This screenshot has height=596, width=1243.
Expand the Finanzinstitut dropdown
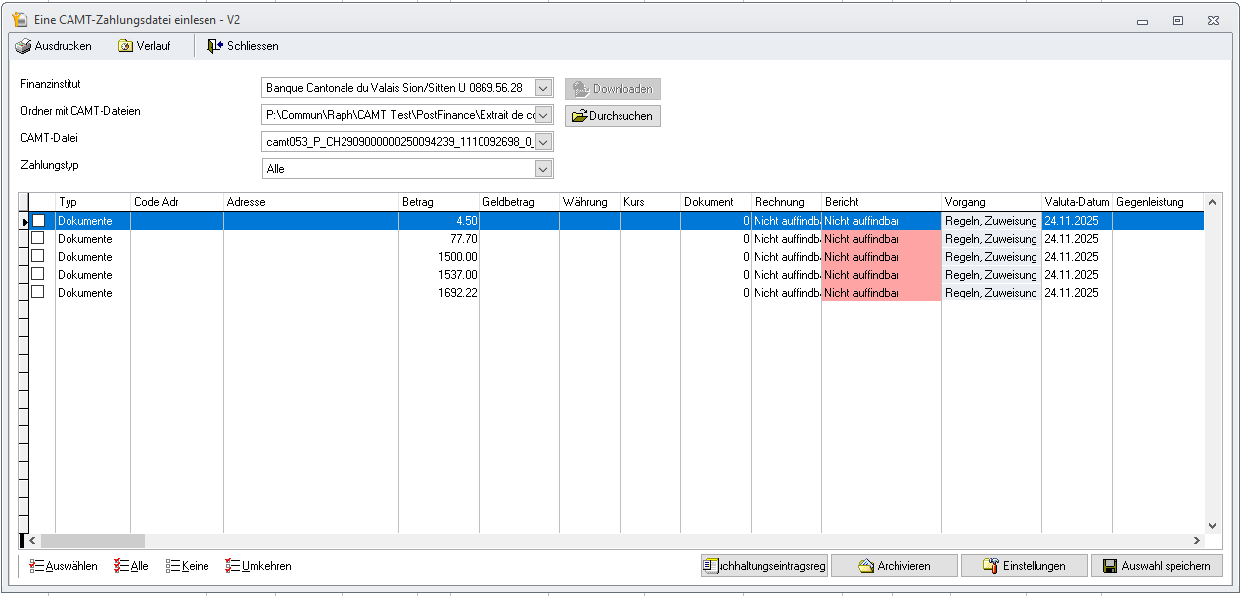point(543,88)
